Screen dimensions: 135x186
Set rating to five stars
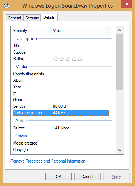pyautogui.click(x=80, y=59)
